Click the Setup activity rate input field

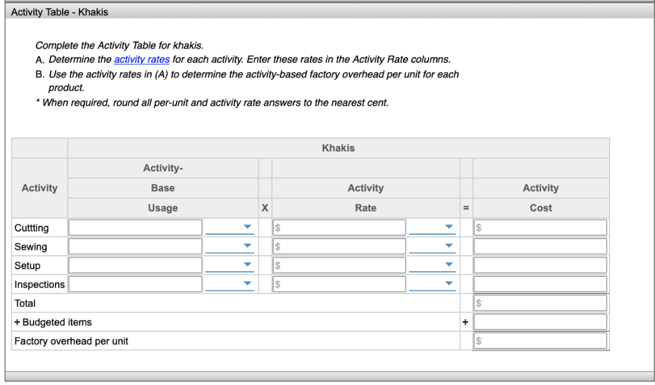pyautogui.click(x=339, y=265)
